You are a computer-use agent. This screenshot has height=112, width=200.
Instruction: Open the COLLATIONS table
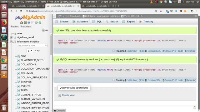[28, 64]
